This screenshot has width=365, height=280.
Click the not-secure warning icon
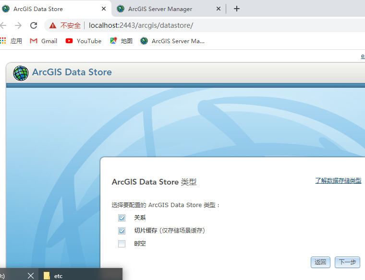point(53,25)
